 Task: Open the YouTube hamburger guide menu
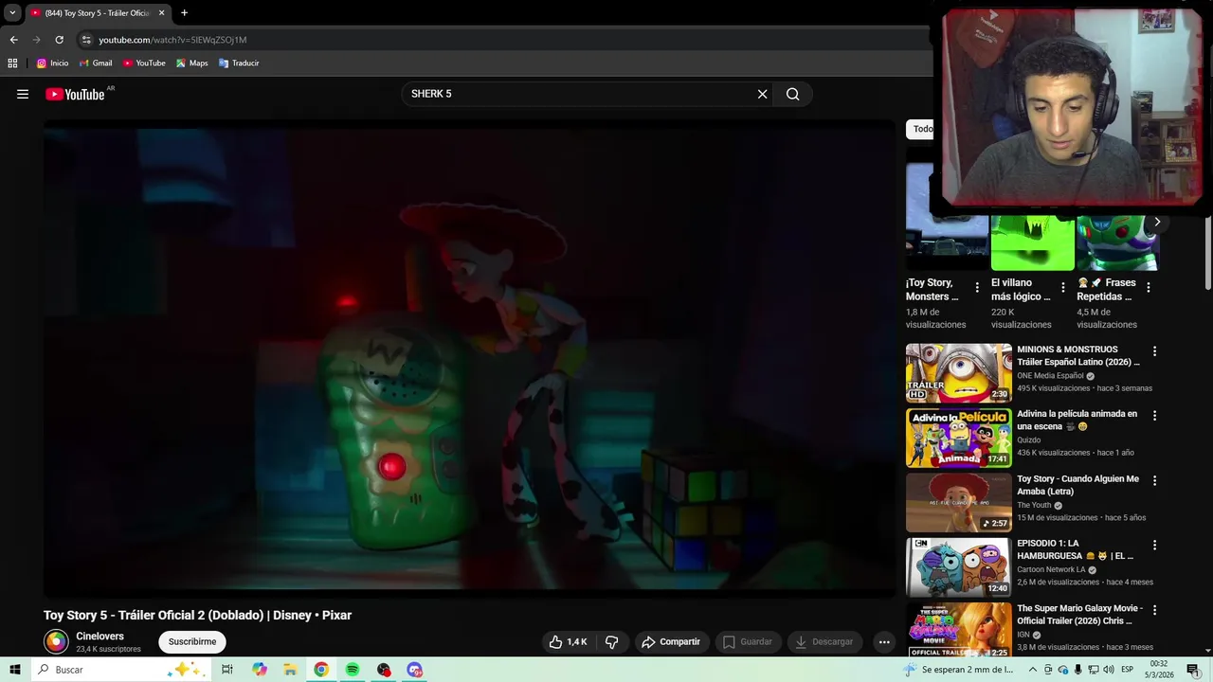[x=23, y=94]
